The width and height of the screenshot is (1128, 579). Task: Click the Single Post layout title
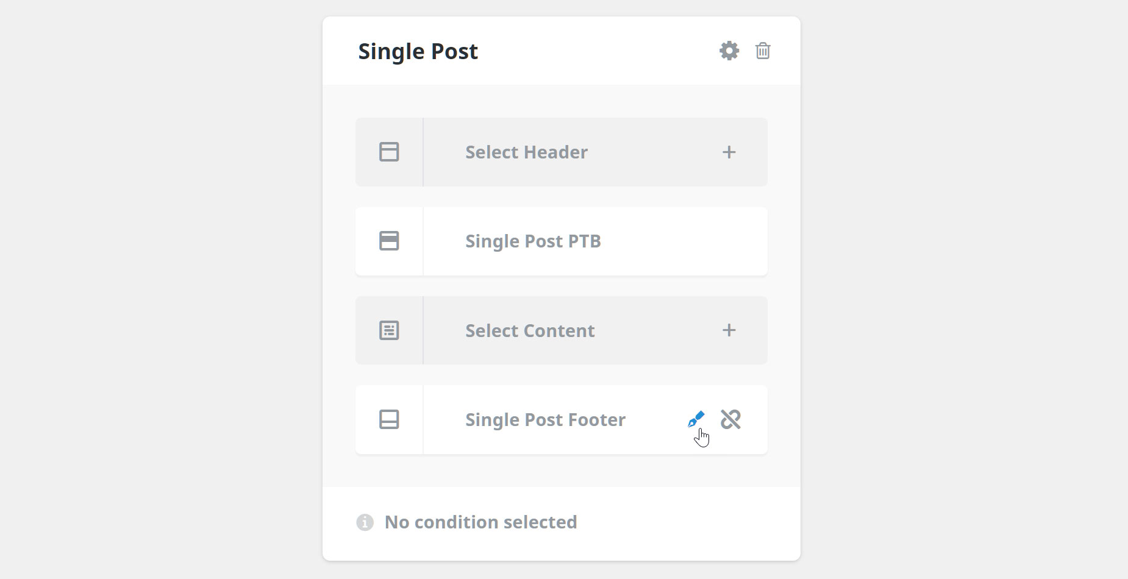(418, 51)
